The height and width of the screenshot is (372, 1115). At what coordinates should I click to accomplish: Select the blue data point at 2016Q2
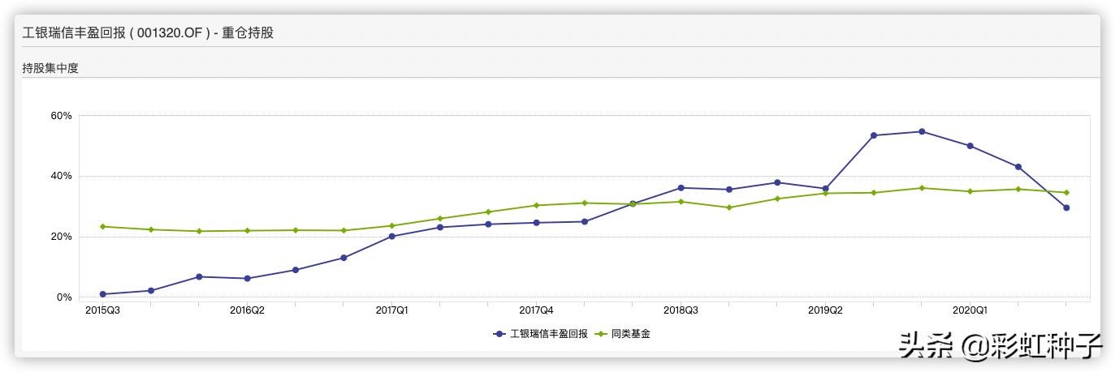pos(247,278)
